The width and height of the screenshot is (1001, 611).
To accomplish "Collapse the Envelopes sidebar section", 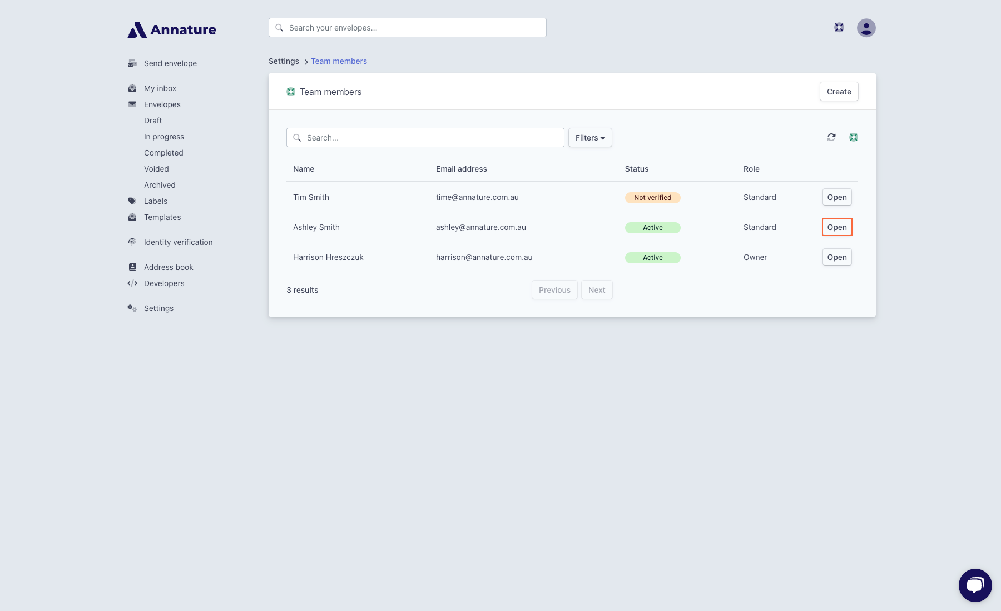I will point(162,104).
